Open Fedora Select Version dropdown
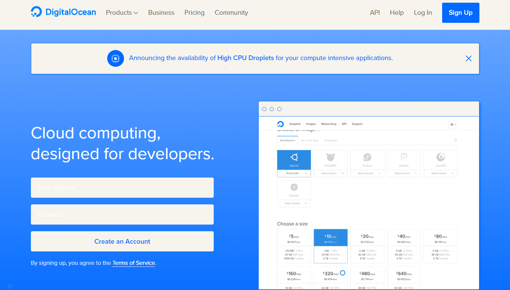 367,173
